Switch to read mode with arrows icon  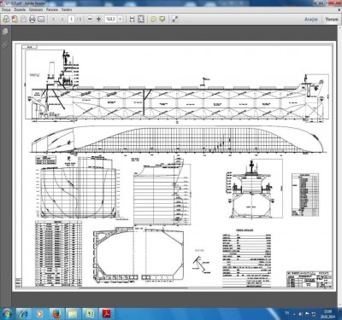click(x=174, y=19)
